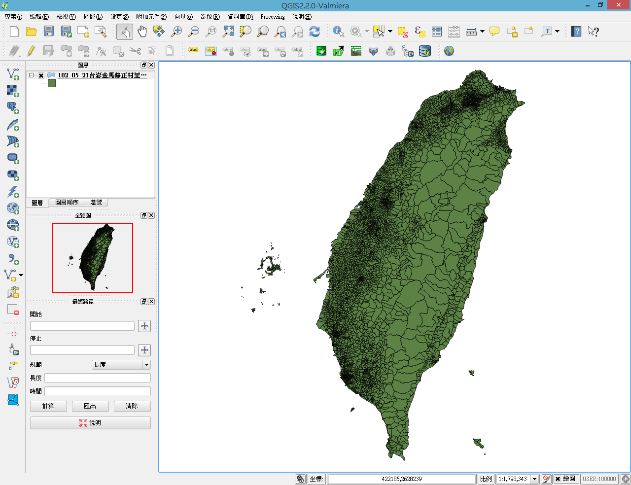
Task: Click the Refresh map icon
Action: tap(315, 32)
